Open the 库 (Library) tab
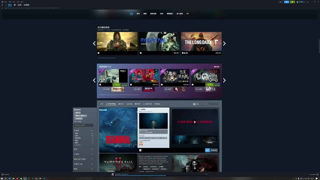The width and height of the screenshot is (320, 180). tap(15, 5)
